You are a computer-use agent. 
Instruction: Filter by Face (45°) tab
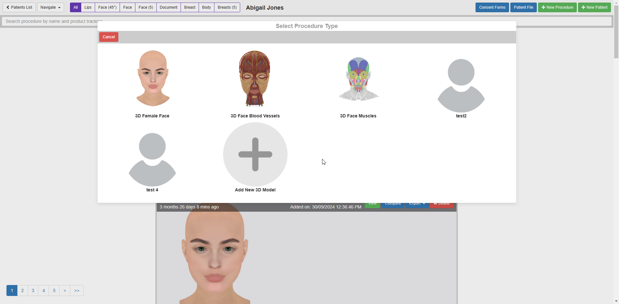point(107,7)
